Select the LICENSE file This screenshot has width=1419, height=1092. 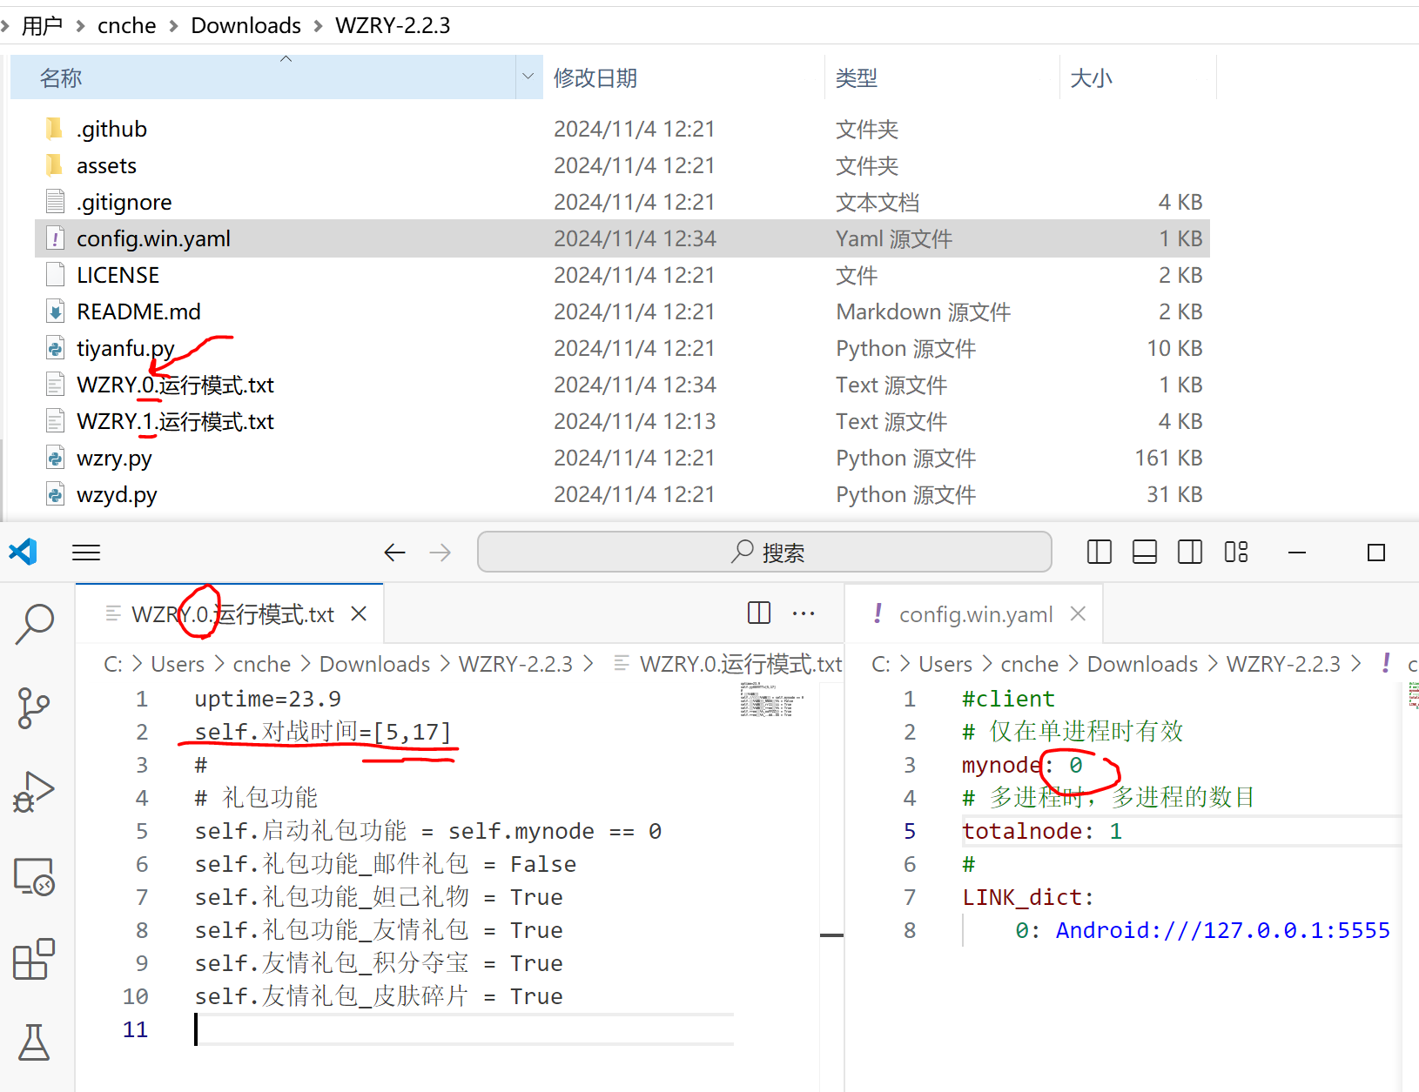pyautogui.click(x=118, y=275)
